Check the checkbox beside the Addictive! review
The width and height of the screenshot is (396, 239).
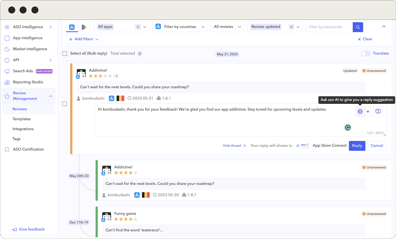pos(65,104)
